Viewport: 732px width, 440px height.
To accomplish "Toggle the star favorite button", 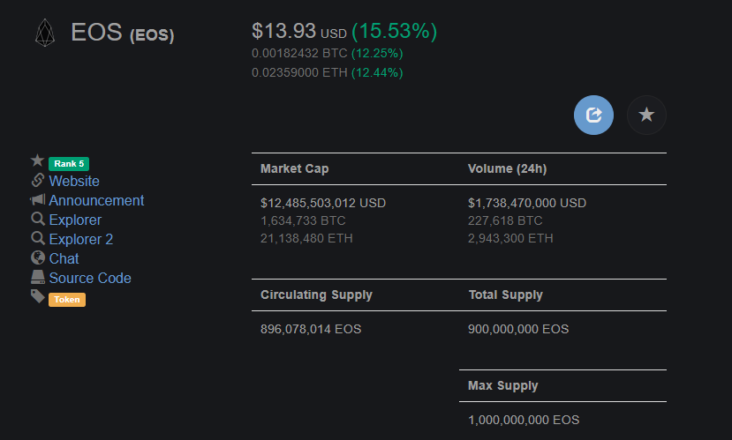I will (x=646, y=116).
